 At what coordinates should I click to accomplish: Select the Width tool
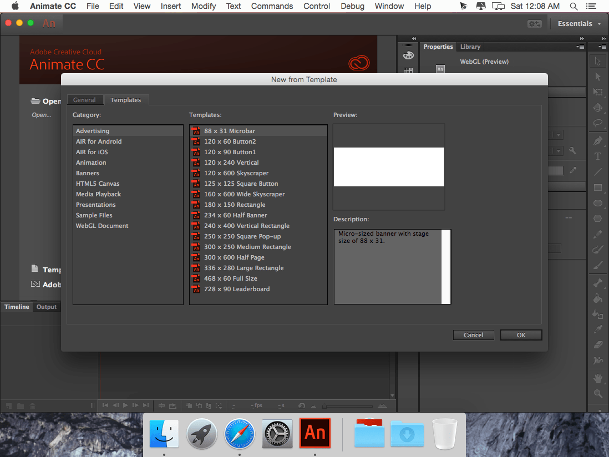tap(598, 360)
